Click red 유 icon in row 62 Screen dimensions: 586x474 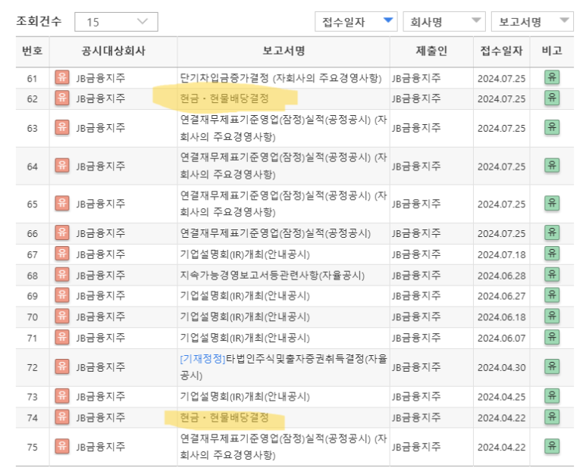[62, 98]
